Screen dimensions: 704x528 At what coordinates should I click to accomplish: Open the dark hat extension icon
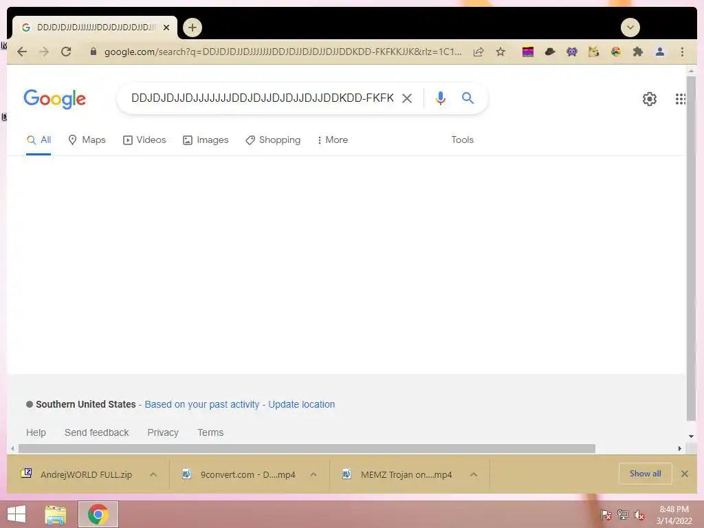click(x=549, y=52)
